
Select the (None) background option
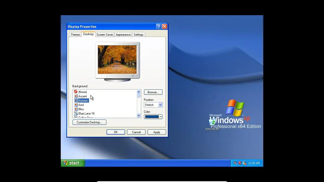[83, 92]
